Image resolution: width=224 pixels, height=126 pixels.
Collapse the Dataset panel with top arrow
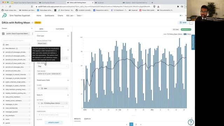pyautogui.click(x=32, y=28)
